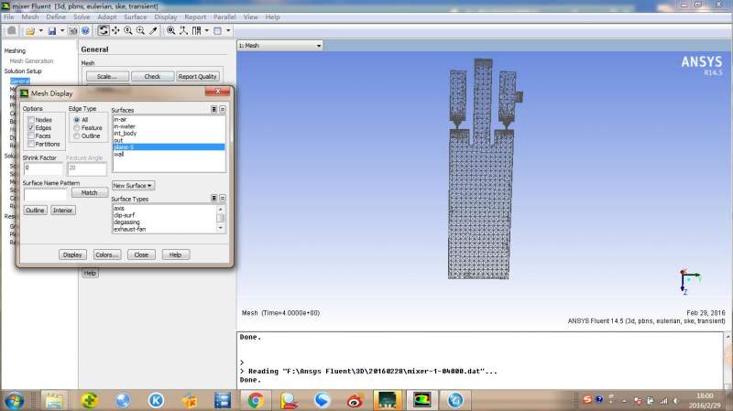733x411 pixels.
Task: Open the Mesh menu
Action: (x=30, y=16)
